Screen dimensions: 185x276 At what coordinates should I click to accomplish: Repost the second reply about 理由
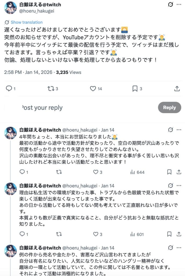click(x=59, y=234)
